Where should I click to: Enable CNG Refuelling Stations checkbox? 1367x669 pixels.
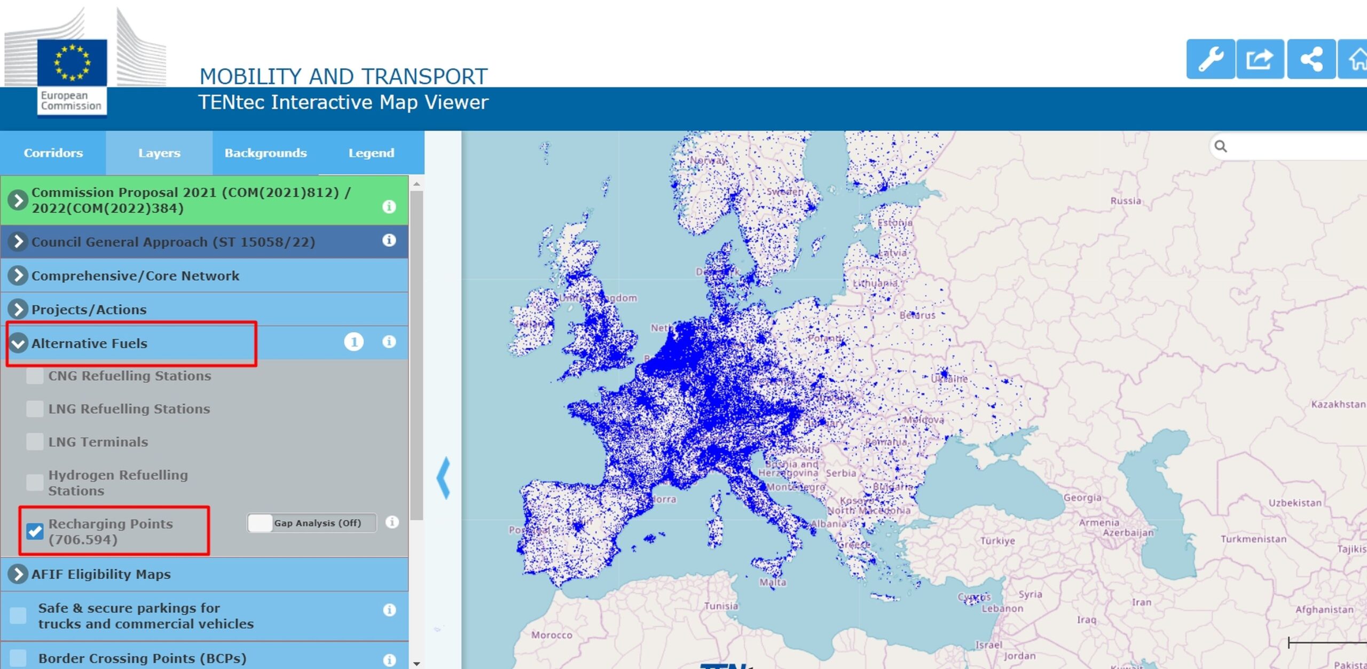35,376
